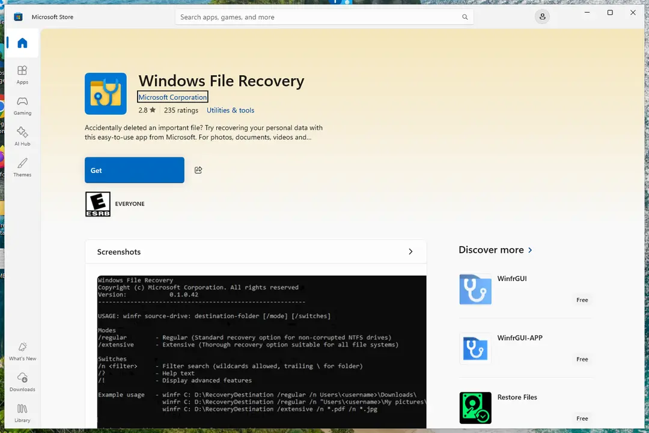Viewport: 649px width, 433px height.
Task: Select the Restore Files title text
Action: [x=517, y=397]
